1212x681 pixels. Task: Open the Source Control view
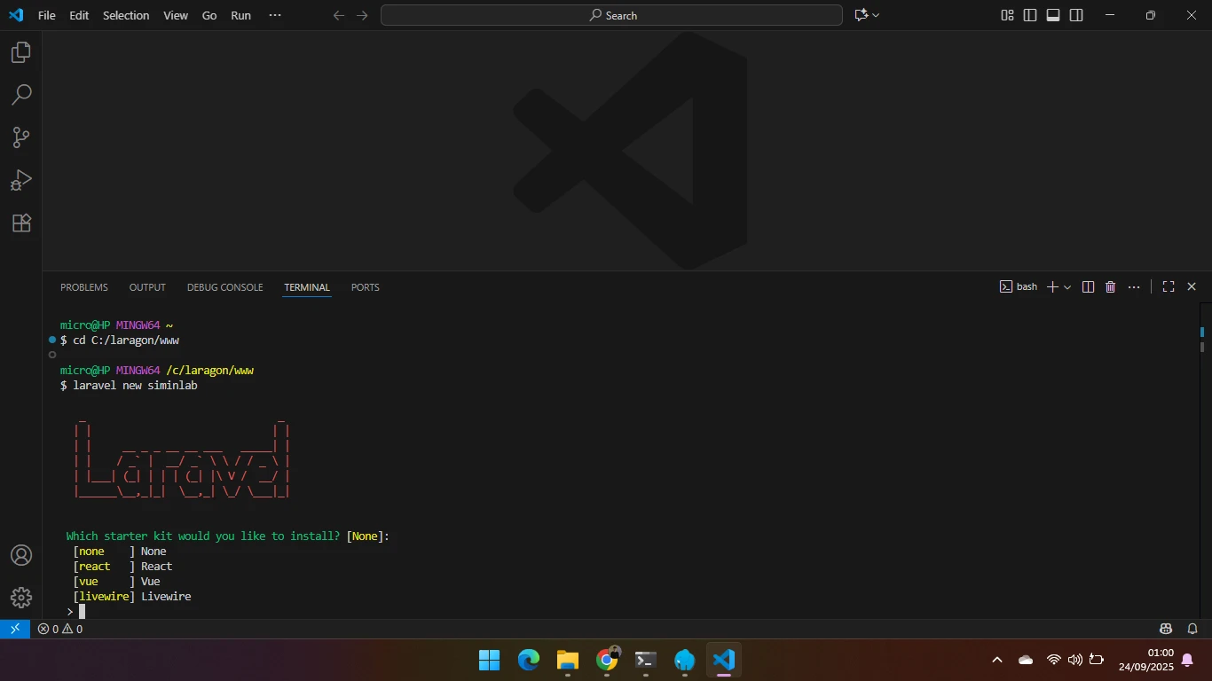pyautogui.click(x=21, y=137)
